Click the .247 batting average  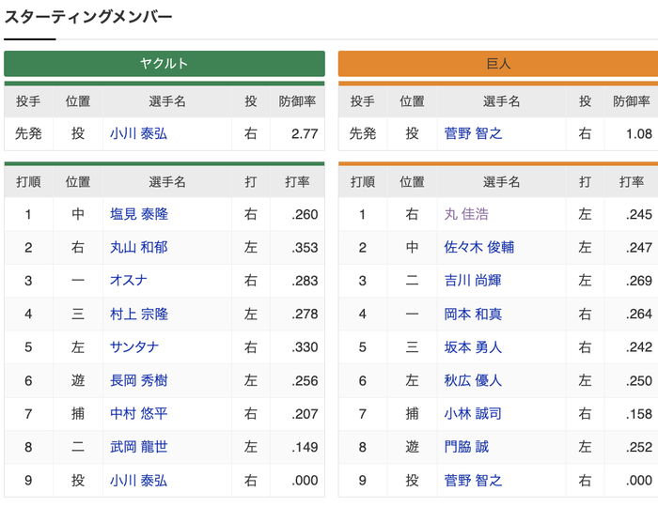[638, 248]
